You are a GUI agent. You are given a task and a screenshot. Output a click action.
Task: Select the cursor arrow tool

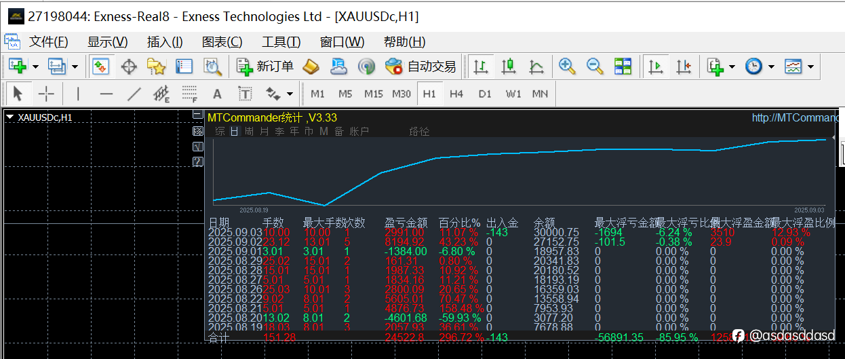tap(18, 94)
